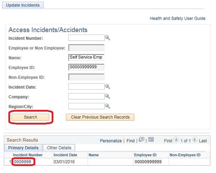Viewport: 216px width, 173px height.
Task: Open the Region/City lookup magnifier
Action: point(107,106)
